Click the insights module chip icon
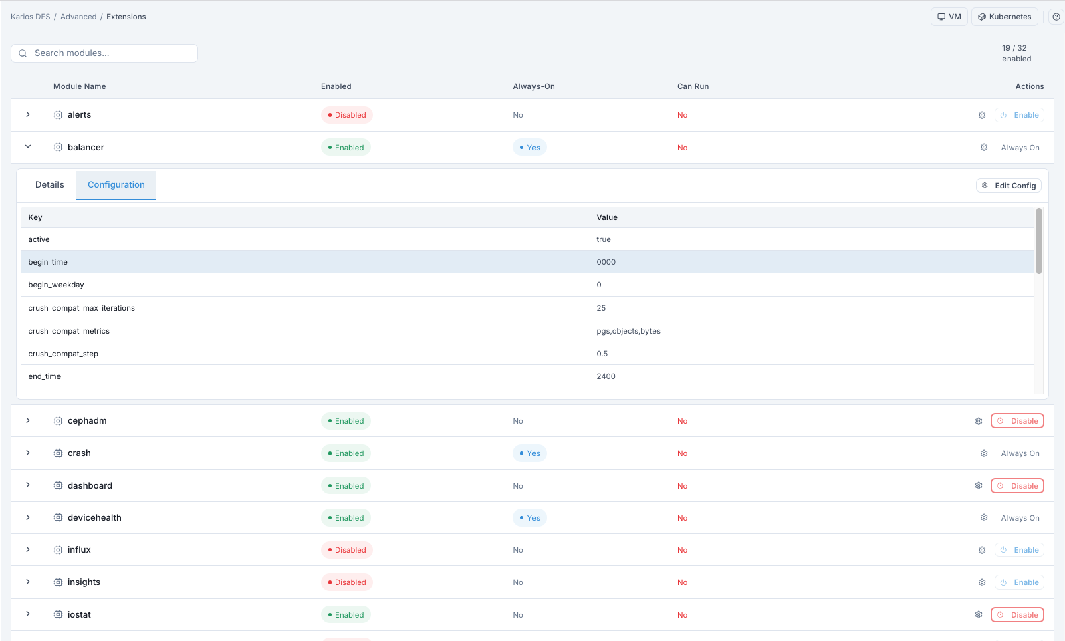1065x641 pixels. pos(58,582)
